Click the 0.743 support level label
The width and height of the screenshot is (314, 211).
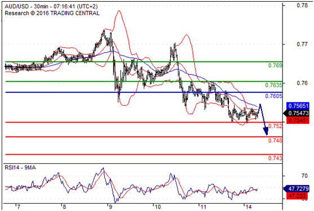[275, 158]
